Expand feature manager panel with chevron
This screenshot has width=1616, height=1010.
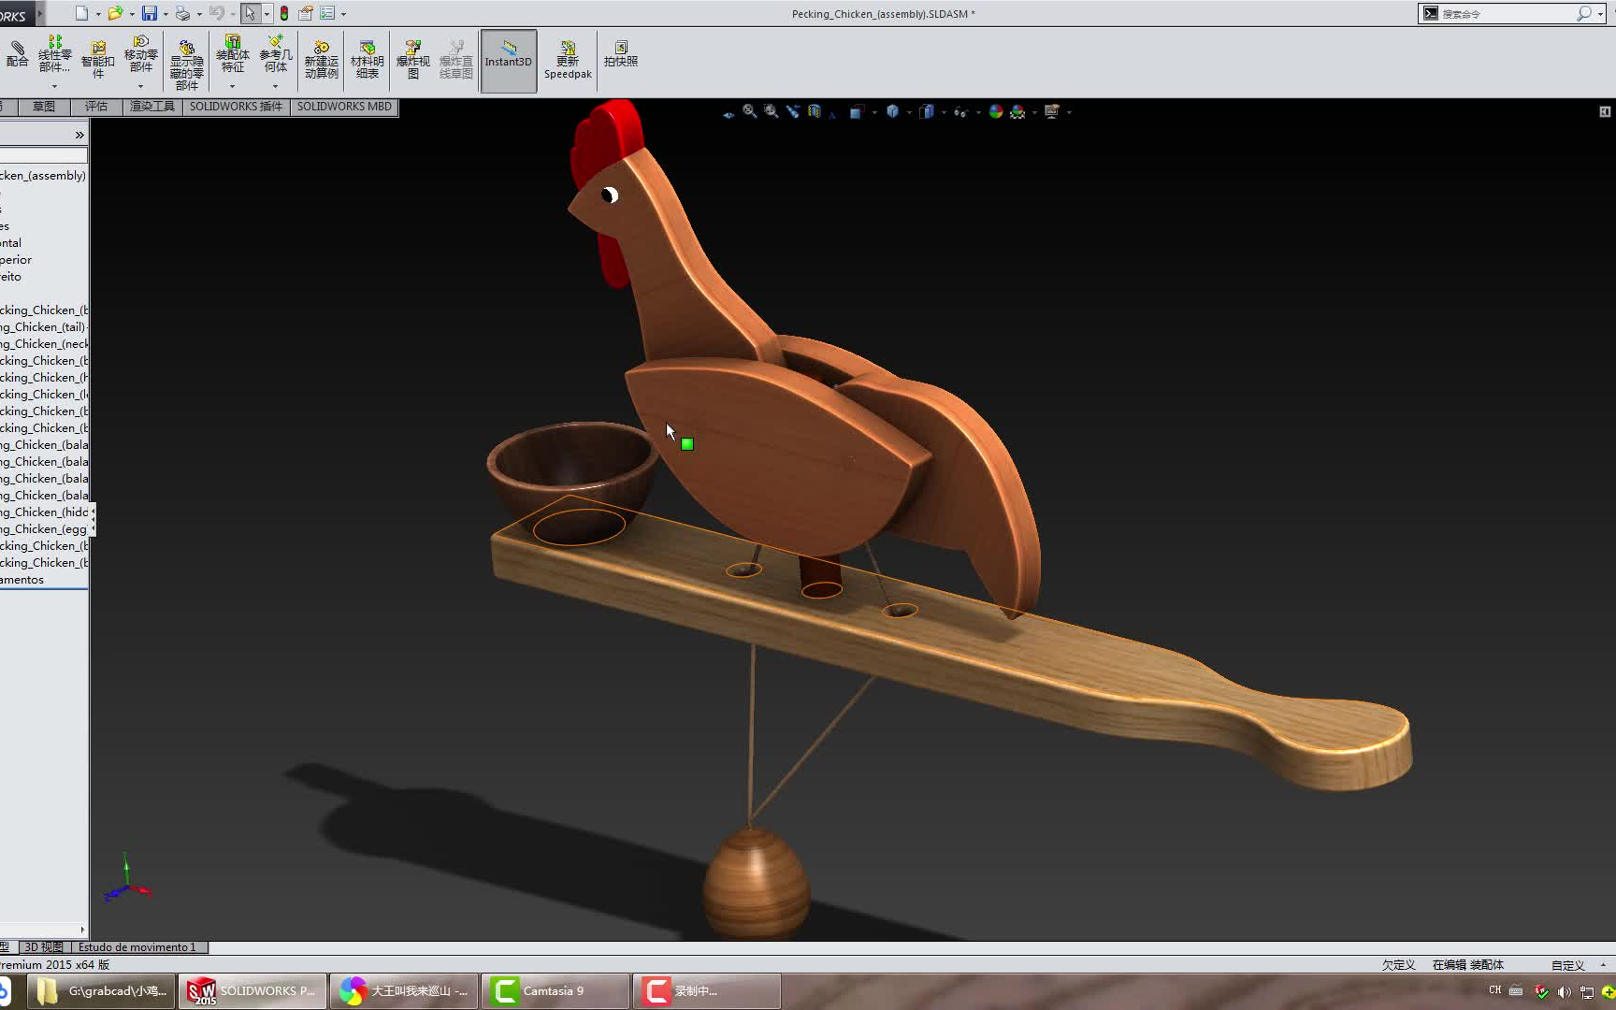79,135
